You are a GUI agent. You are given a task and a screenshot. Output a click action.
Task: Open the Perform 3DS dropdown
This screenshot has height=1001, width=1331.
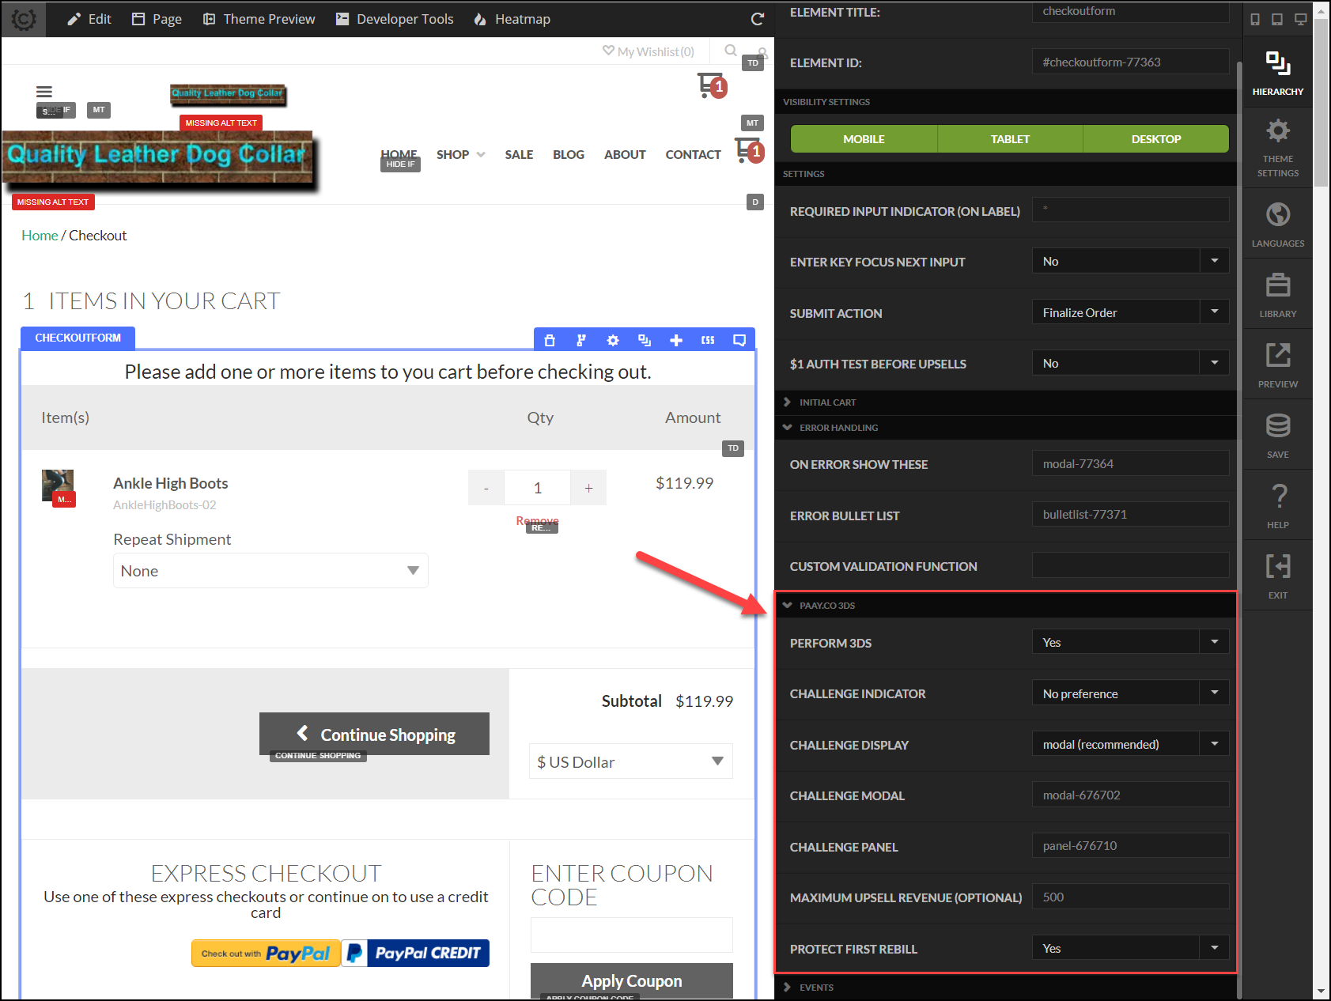click(x=1130, y=642)
